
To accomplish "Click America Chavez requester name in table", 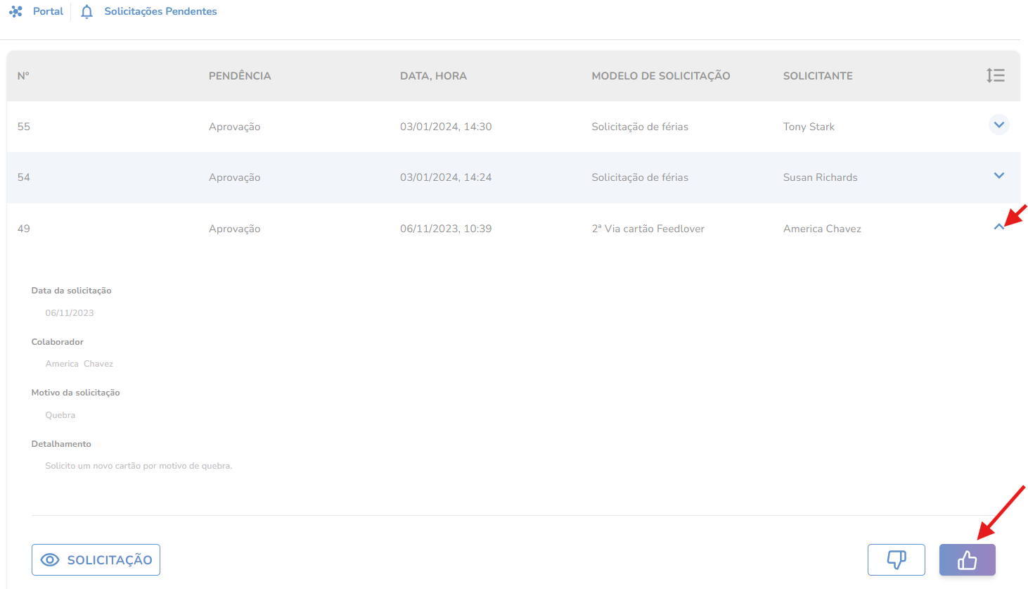I will click(822, 229).
